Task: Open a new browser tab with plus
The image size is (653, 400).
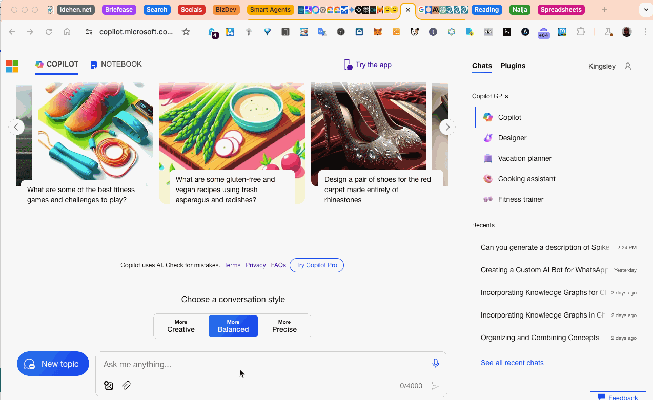Action: click(604, 10)
